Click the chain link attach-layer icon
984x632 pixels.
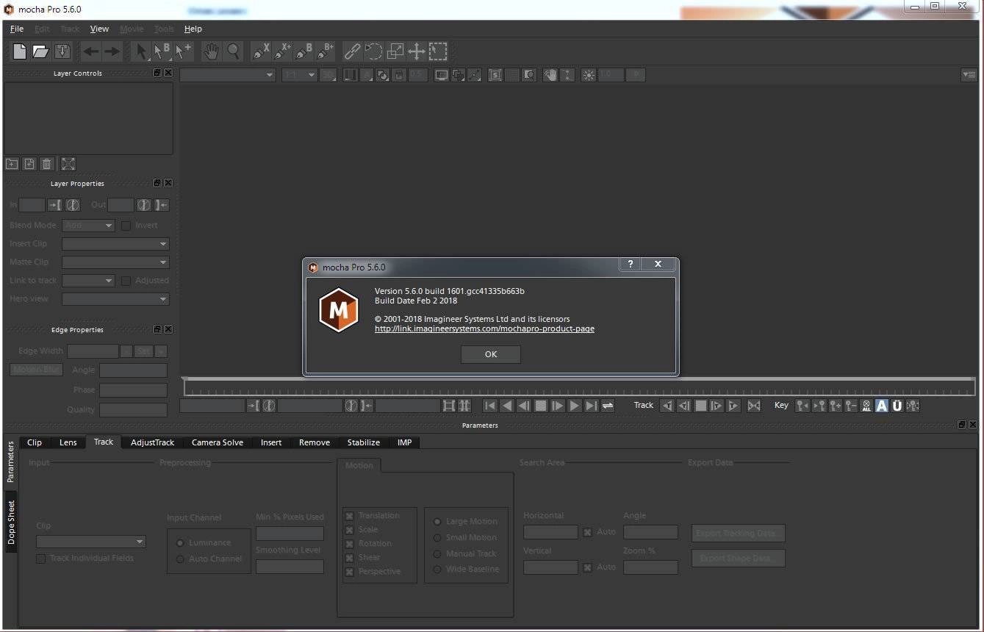point(353,51)
